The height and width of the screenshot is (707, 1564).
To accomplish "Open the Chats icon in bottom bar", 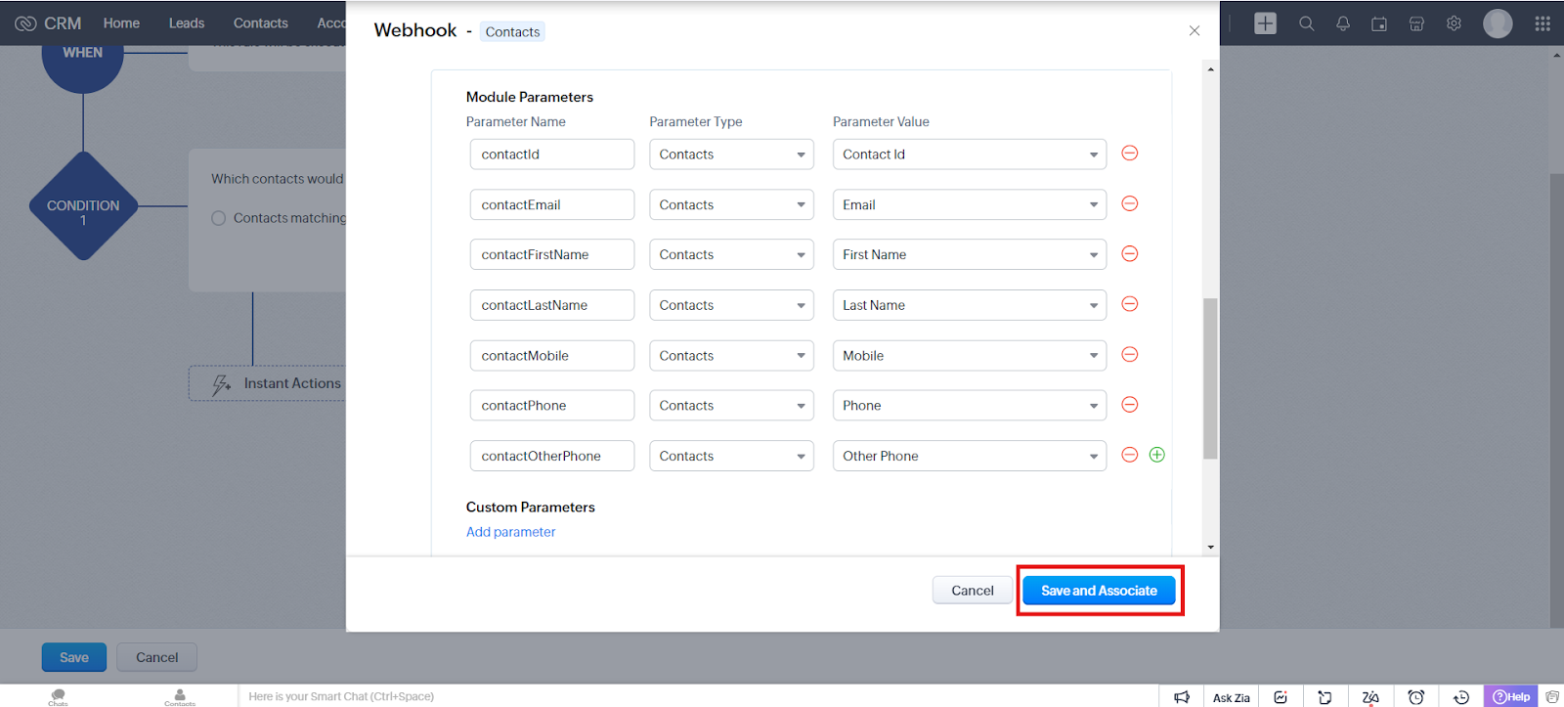I will coord(58,696).
